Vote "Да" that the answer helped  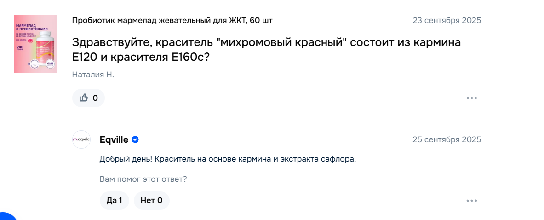tap(114, 201)
